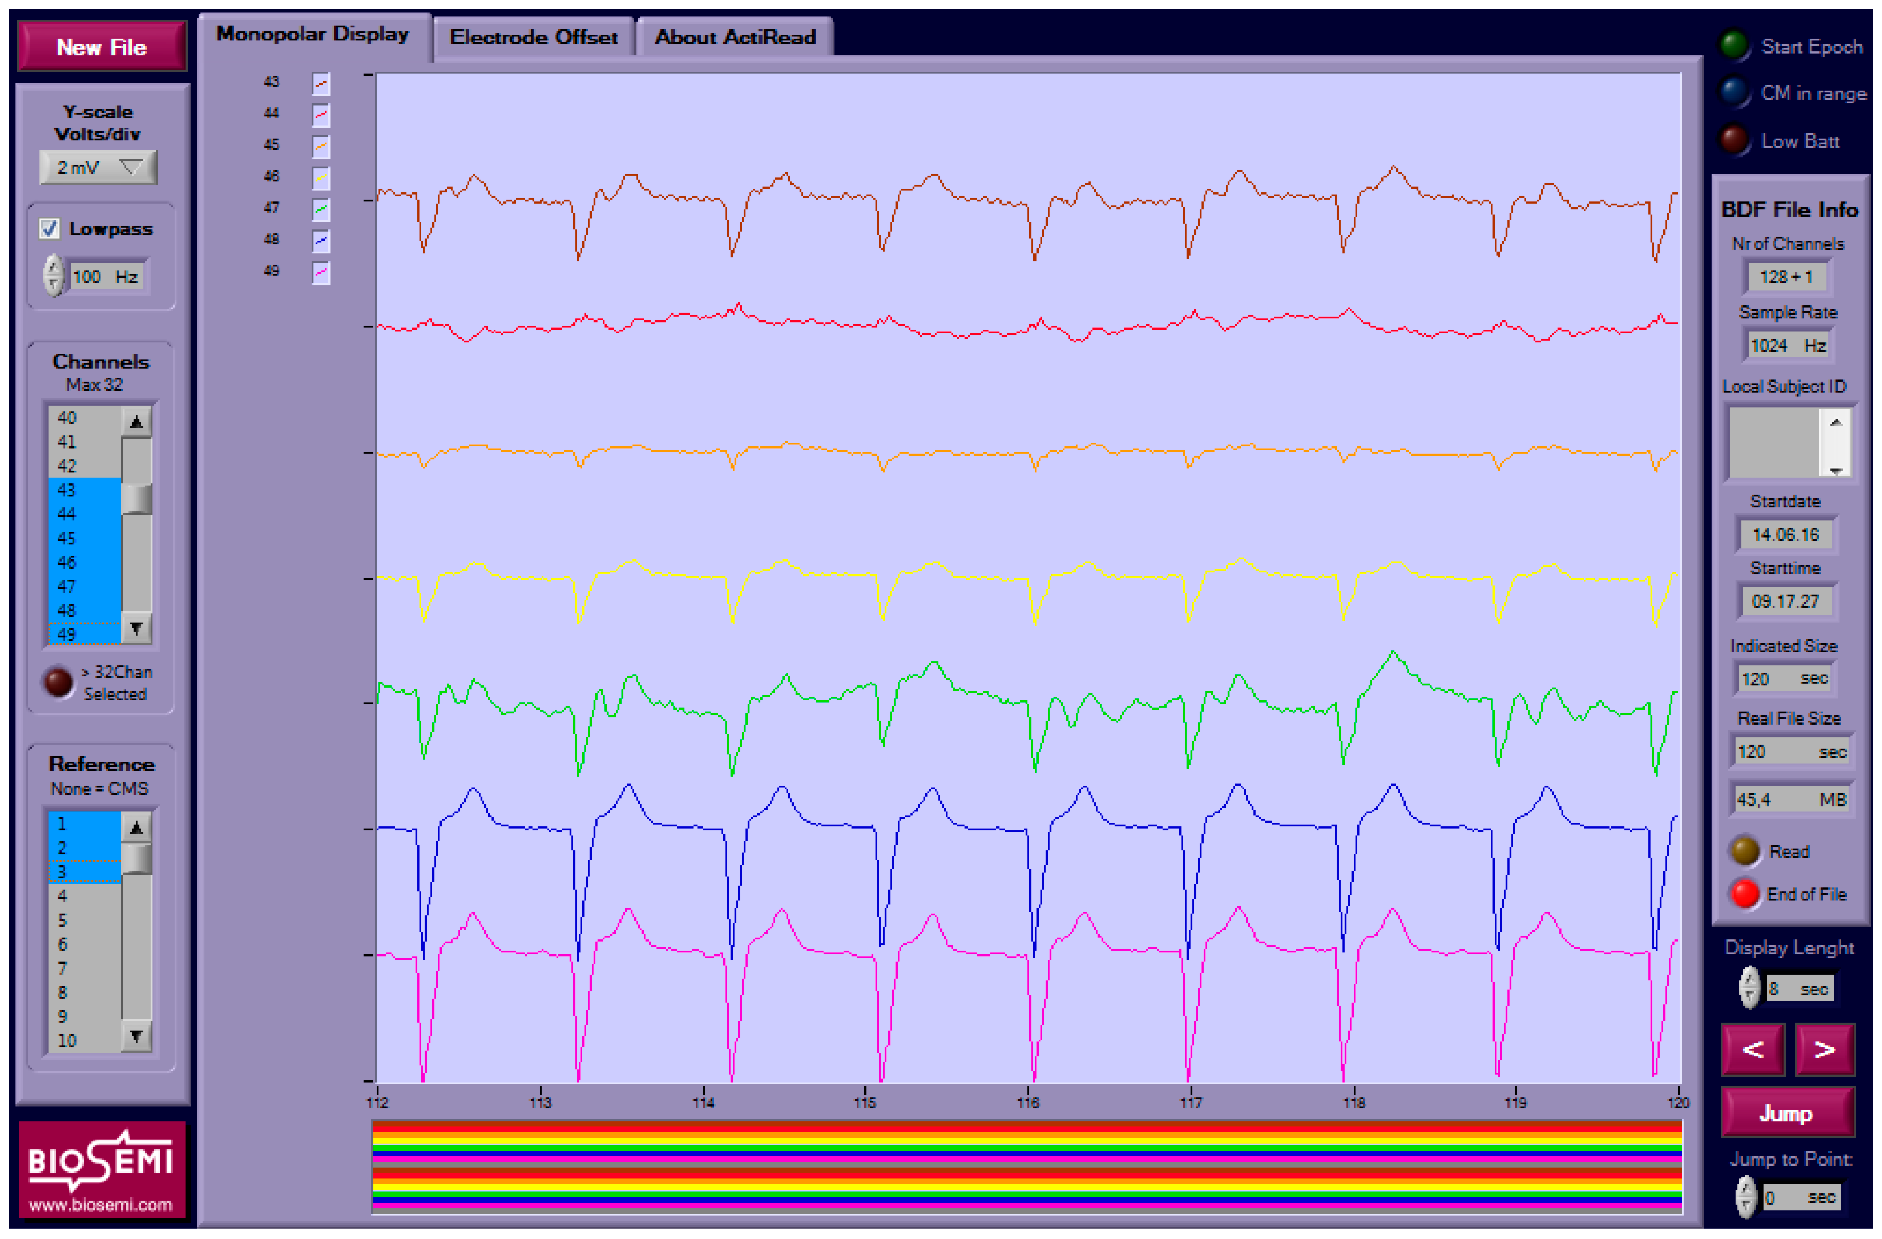The width and height of the screenshot is (1882, 1239).
Task: Click the channel 43 trace color icon
Action: coord(320,83)
